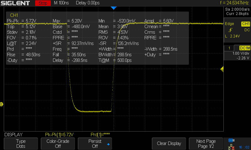Click the blue trigger position marker at top
The width and height of the screenshot is (251, 150).
[114, 8]
